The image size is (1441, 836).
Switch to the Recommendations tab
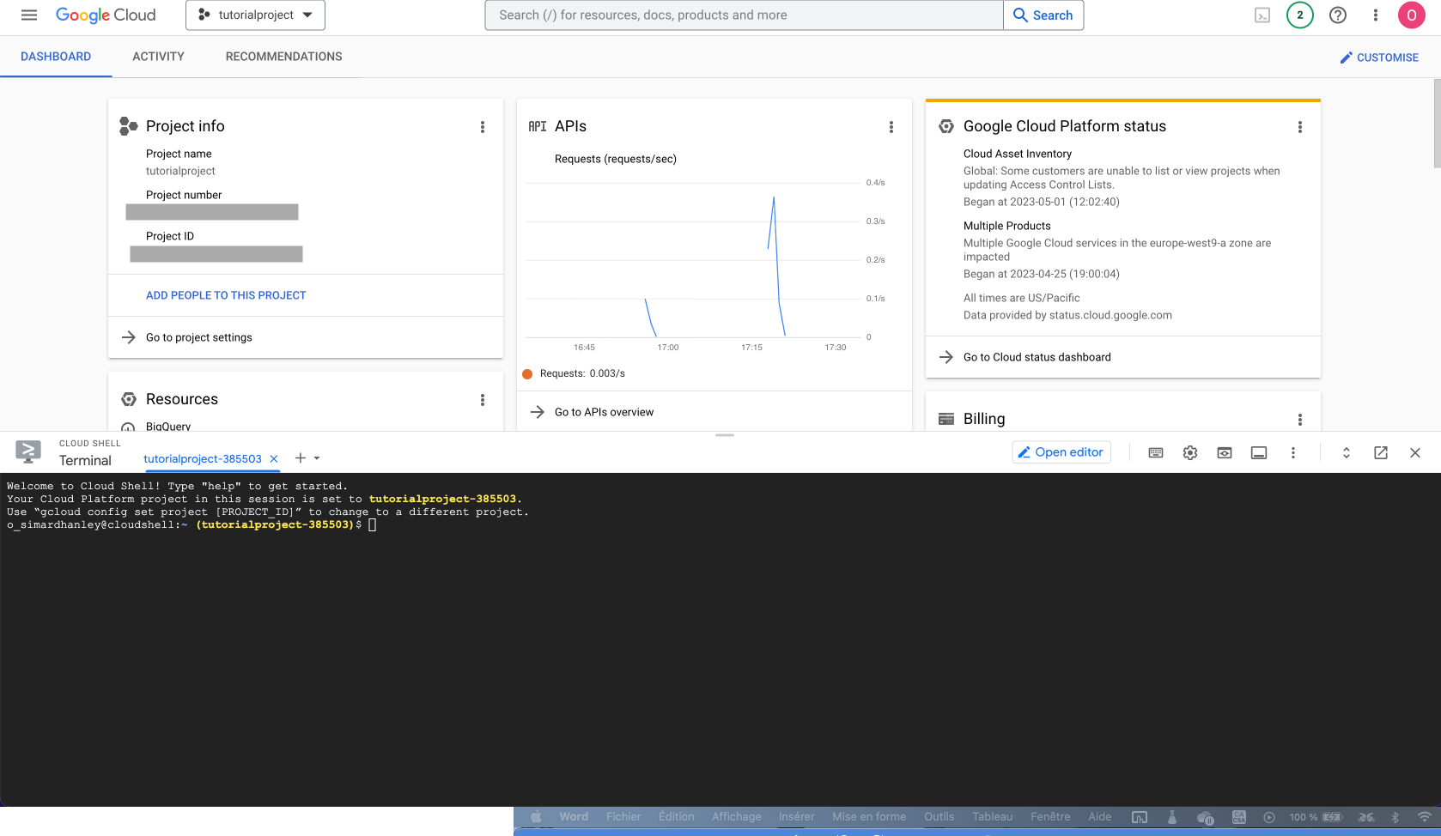(283, 57)
